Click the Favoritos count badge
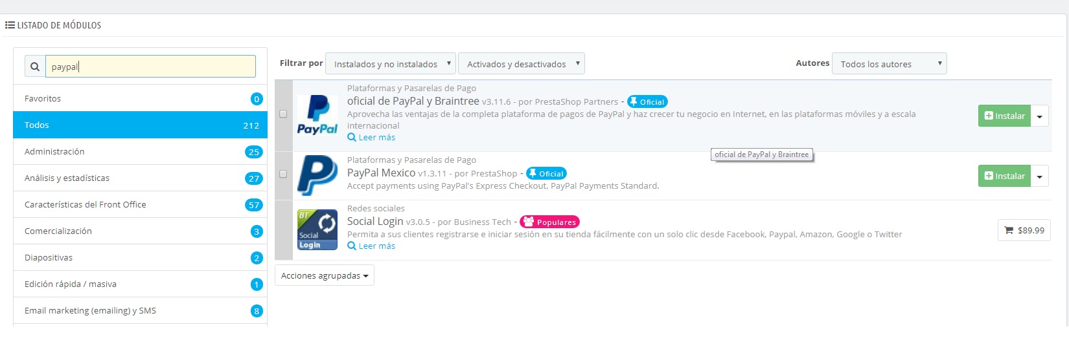The image size is (1069, 340). [x=257, y=99]
